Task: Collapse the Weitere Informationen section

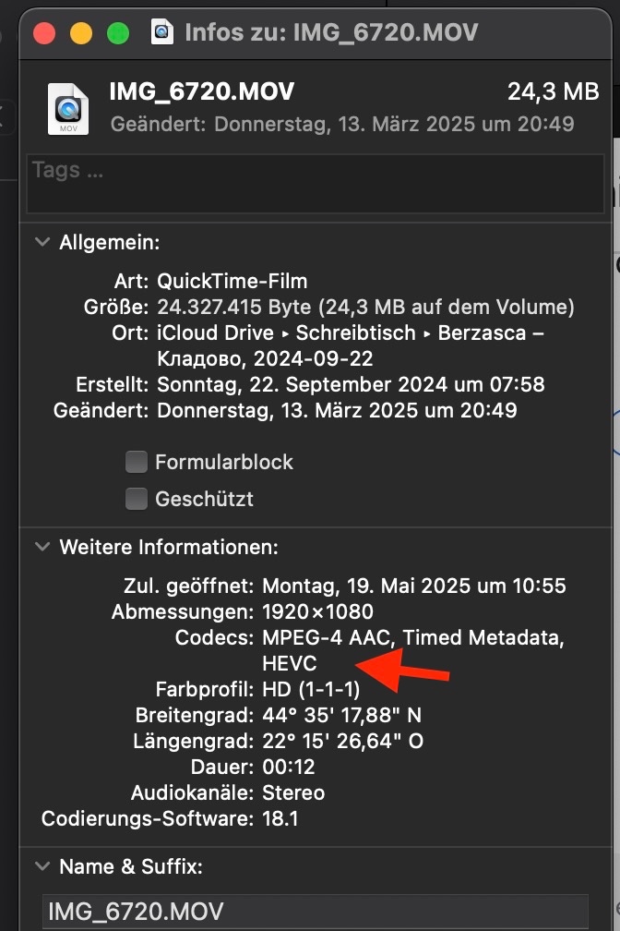Action: (x=42, y=547)
